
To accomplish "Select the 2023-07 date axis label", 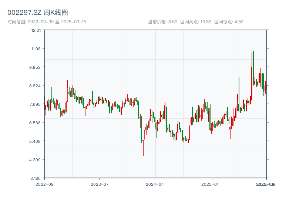I will [100, 184].
